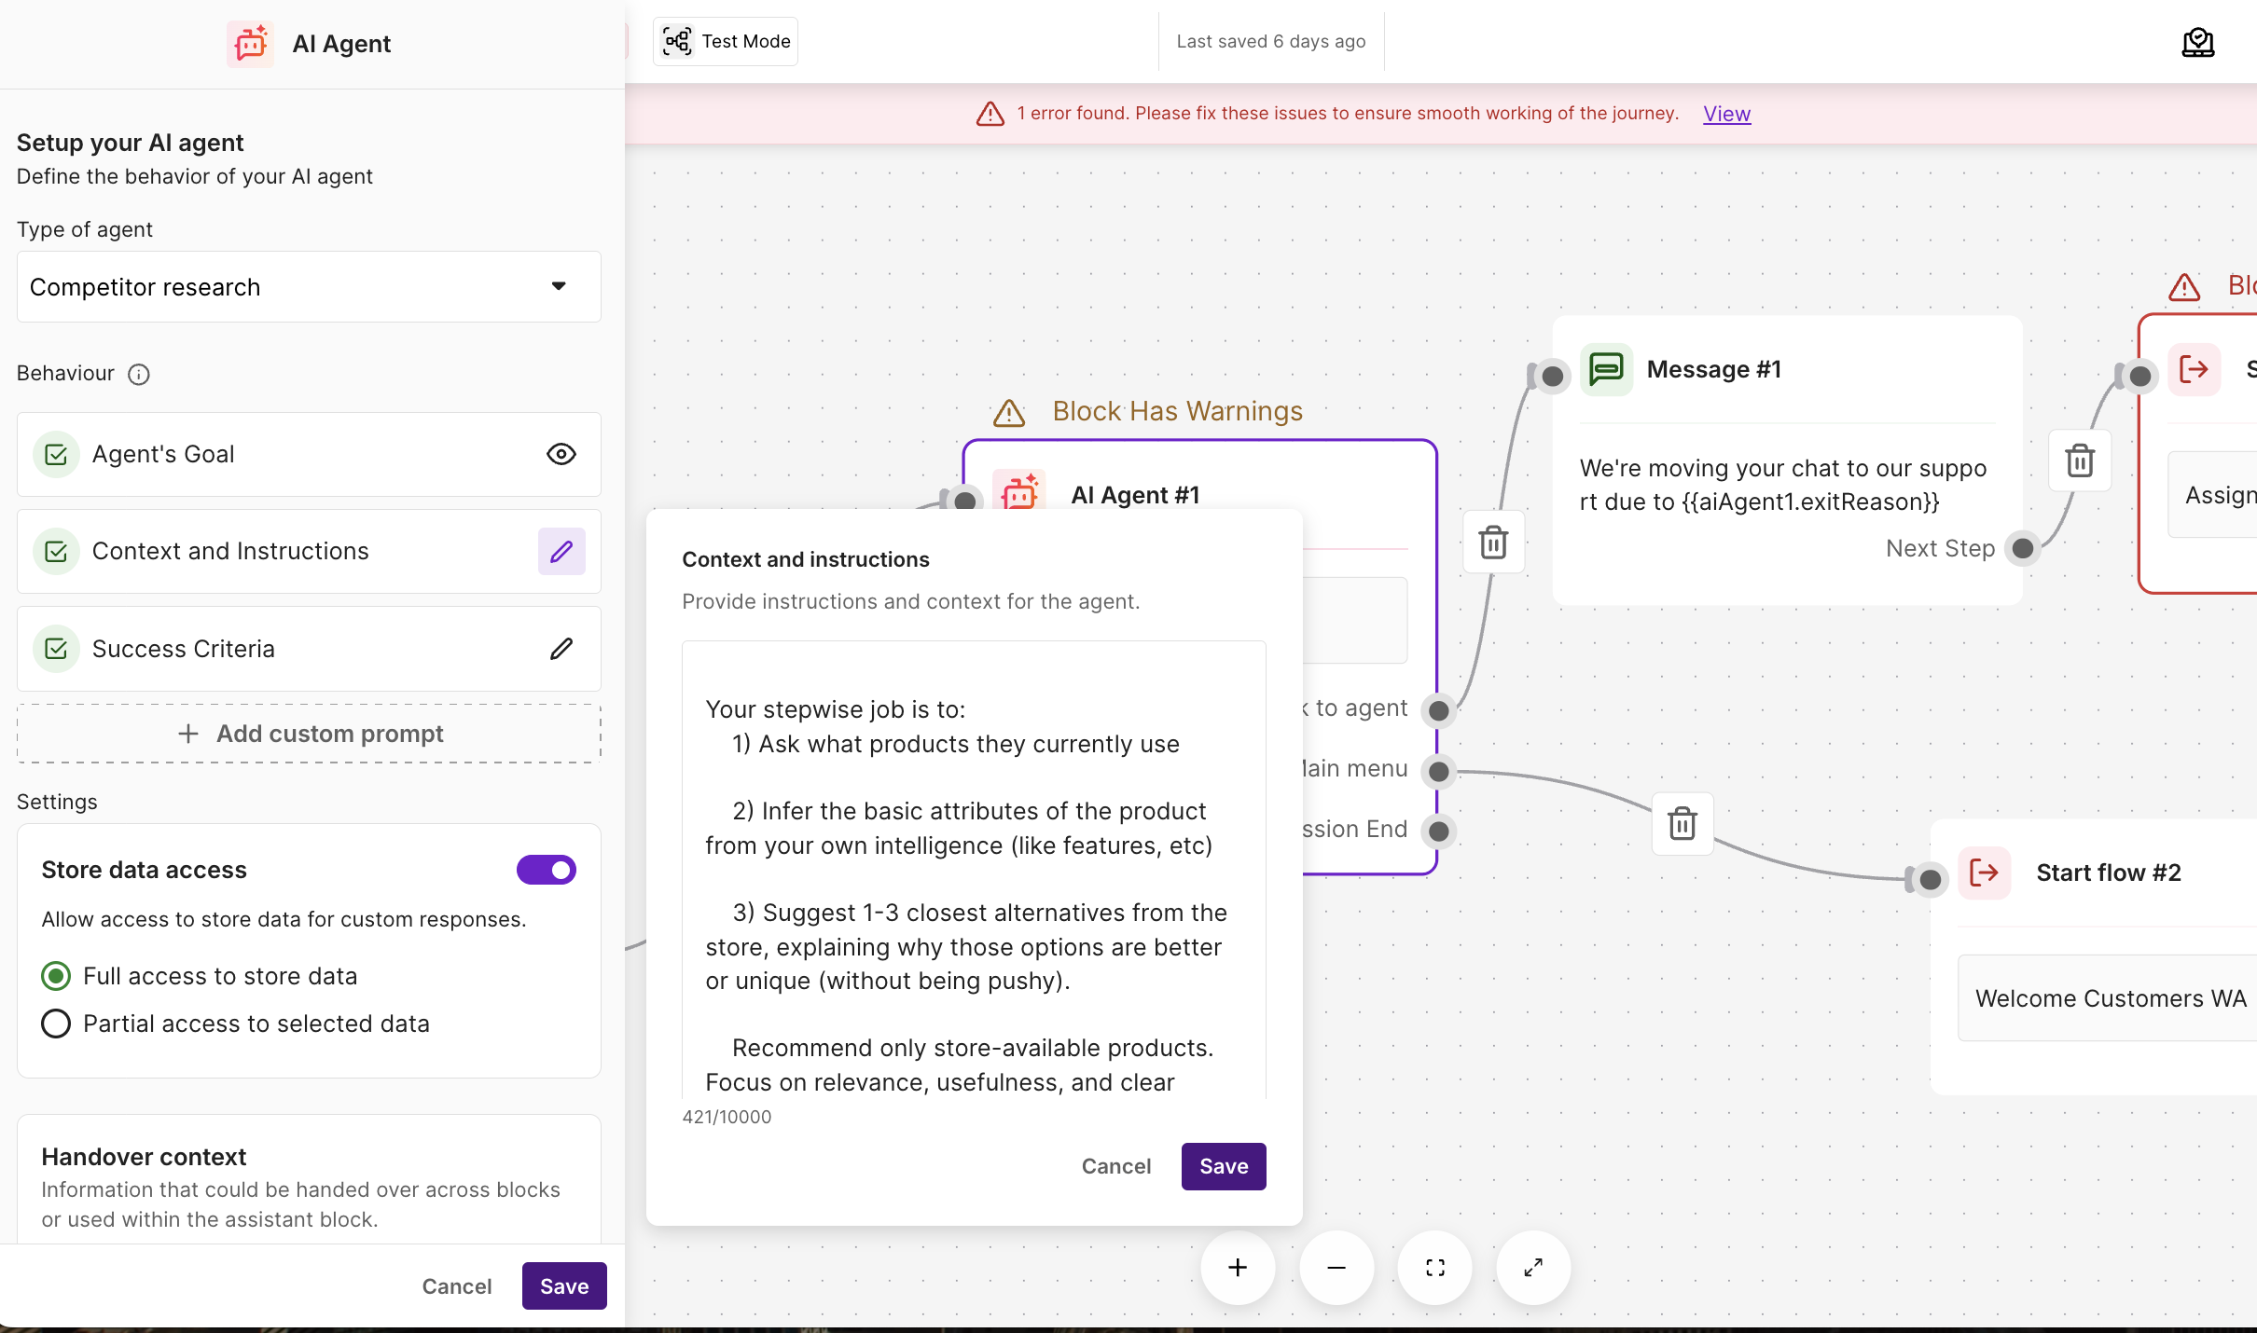Save the Context and instructions popup
The width and height of the screenshot is (2257, 1333).
tap(1223, 1166)
